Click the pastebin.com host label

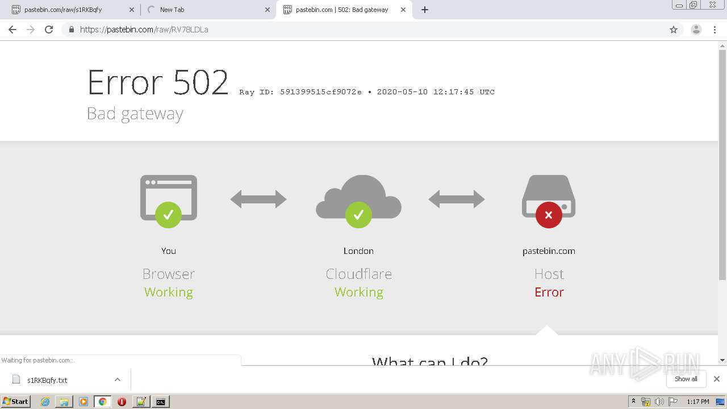pyautogui.click(x=549, y=251)
